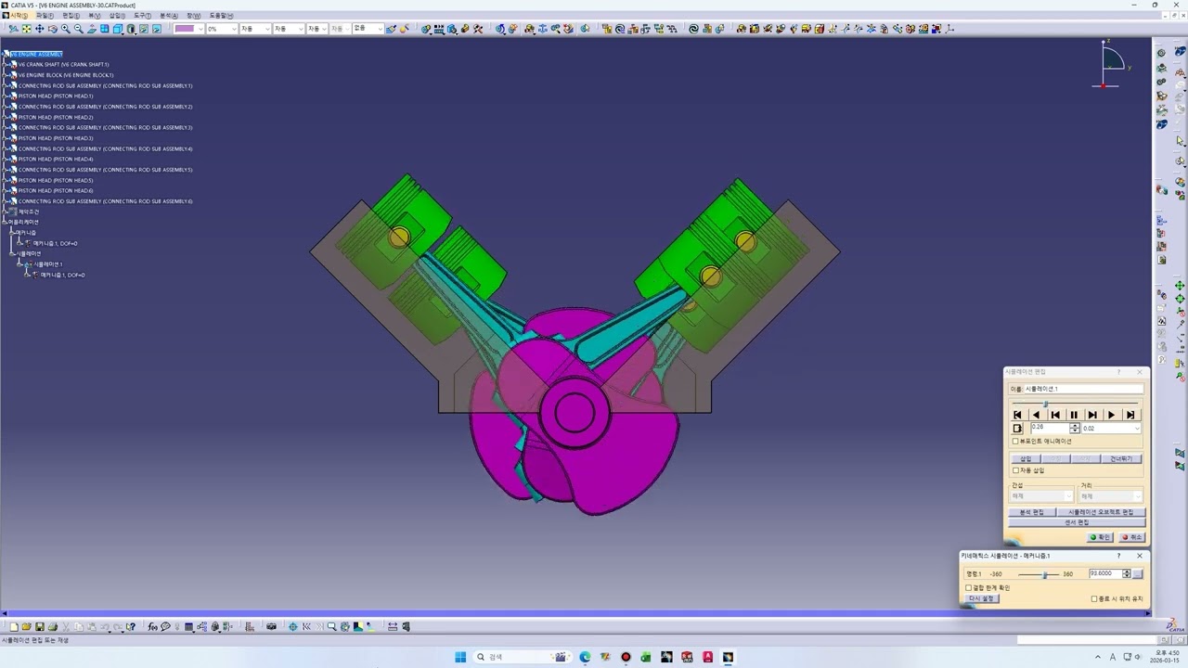Open the Formula f(x) tool
This screenshot has height=668, width=1188.
(x=152, y=626)
